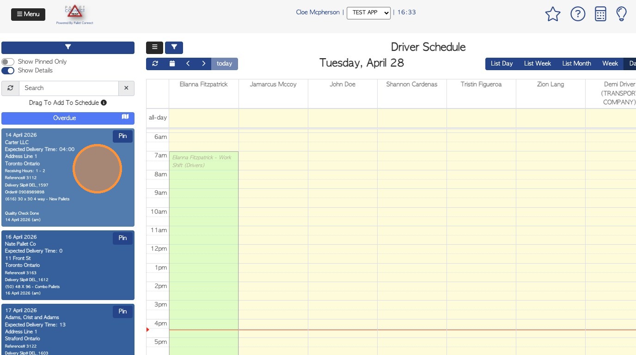Click the lightbulb tips icon
The width and height of the screenshot is (636, 355).
[622, 14]
